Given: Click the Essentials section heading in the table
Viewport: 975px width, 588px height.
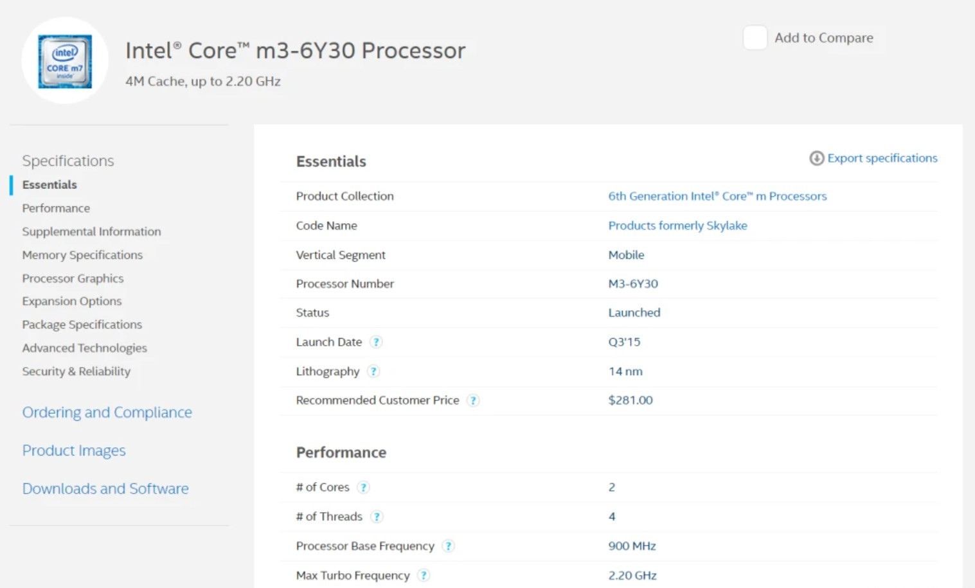Looking at the screenshot, I should tap(331, 161).
